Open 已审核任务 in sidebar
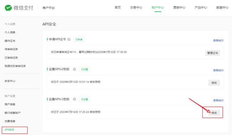The image size is (232, 135). 11,57
